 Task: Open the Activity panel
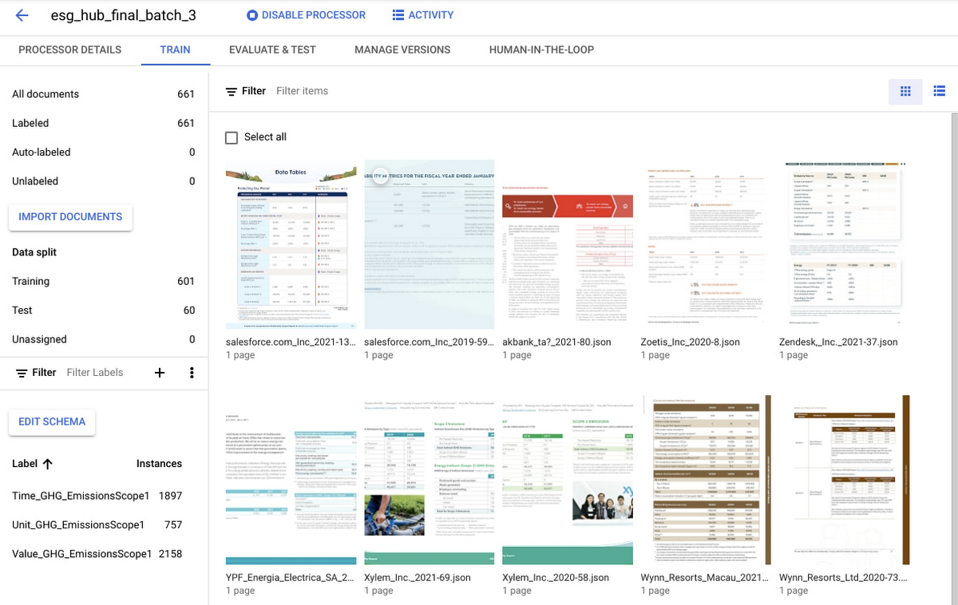click(x=423, y=15)
